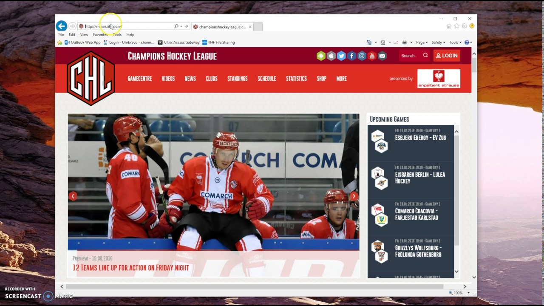Open the Edit menu
The width and height of the screenshot is (544, 306).
72,34
